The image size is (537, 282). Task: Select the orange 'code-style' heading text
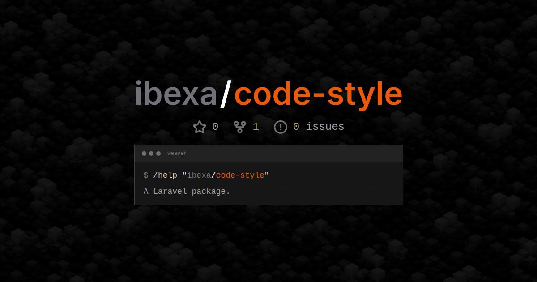(x=318, y=95)
